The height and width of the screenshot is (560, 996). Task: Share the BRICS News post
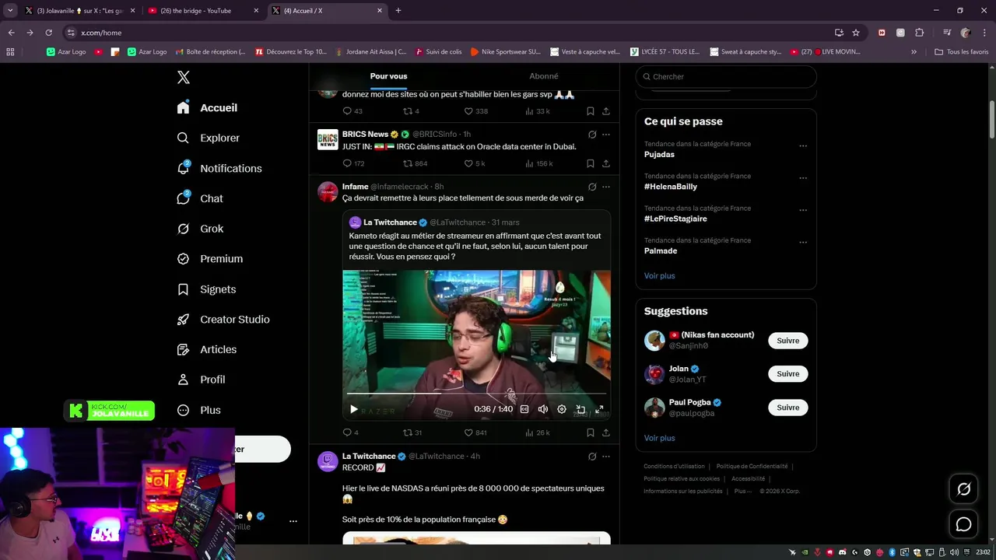point(605,163)
